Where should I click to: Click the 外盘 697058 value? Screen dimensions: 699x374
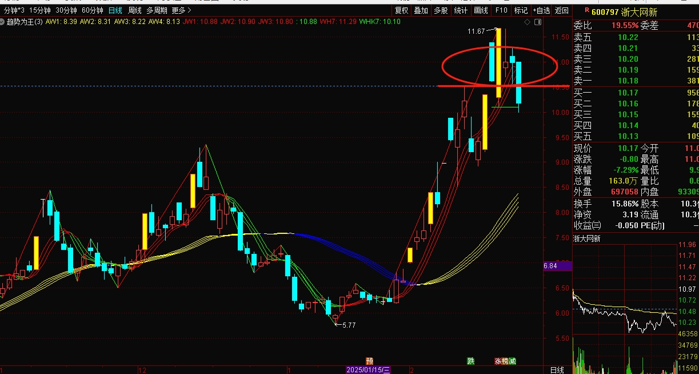click(x=624, y=192)
